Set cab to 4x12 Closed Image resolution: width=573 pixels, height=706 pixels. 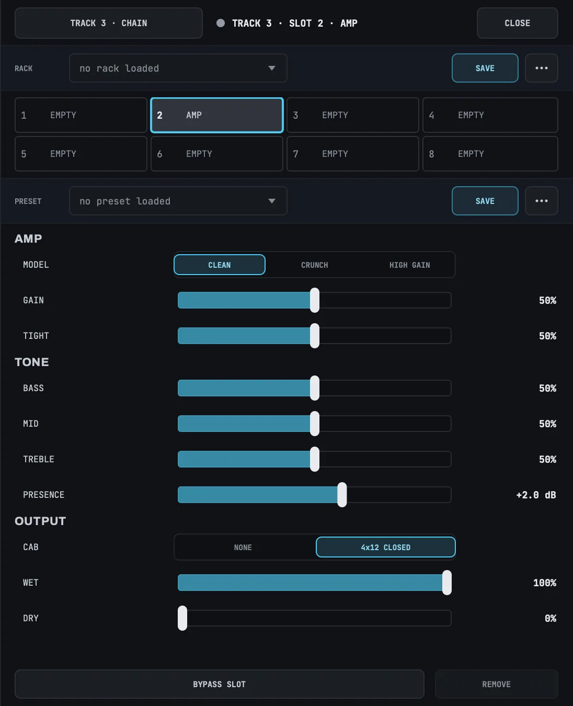pyautogui.click(x=386, y=547)
